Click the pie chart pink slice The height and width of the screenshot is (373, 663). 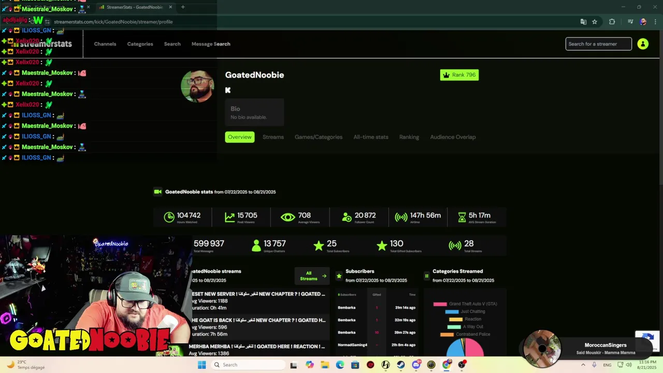pyautogui.click(x=474, y=348)
